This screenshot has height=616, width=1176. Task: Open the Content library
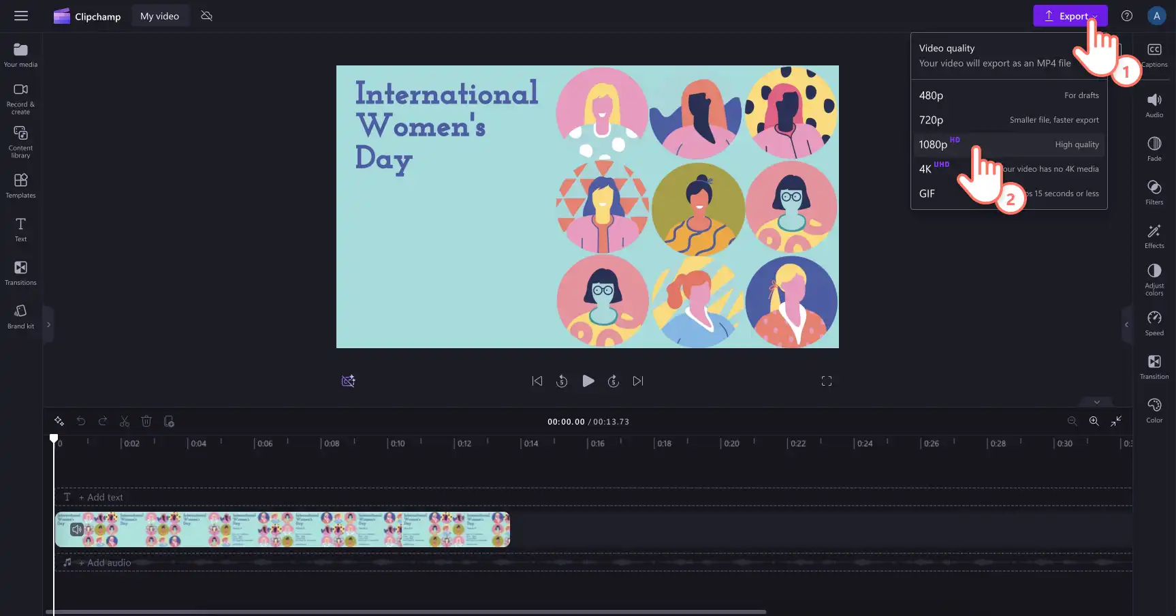click(x=20, y=142)
